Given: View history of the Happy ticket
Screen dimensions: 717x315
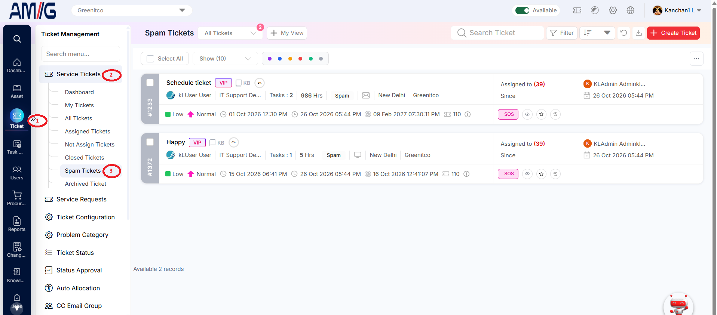Looking at the screenshot, I should pos(555,174).
